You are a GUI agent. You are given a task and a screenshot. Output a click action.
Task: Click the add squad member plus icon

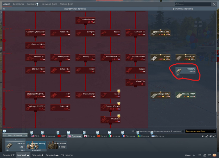[194, 155]
